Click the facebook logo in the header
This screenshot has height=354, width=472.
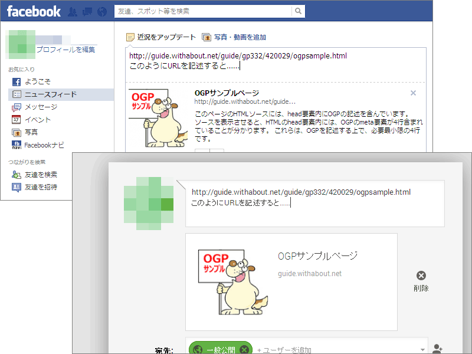pyautogui.click(x=34, y=11)
